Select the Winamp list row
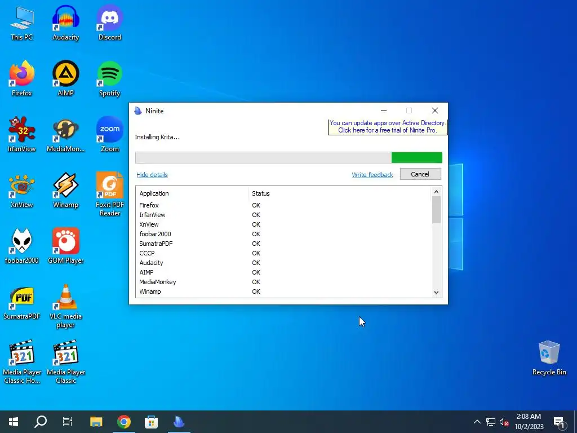577x433 pixels. tap(283, 291)
